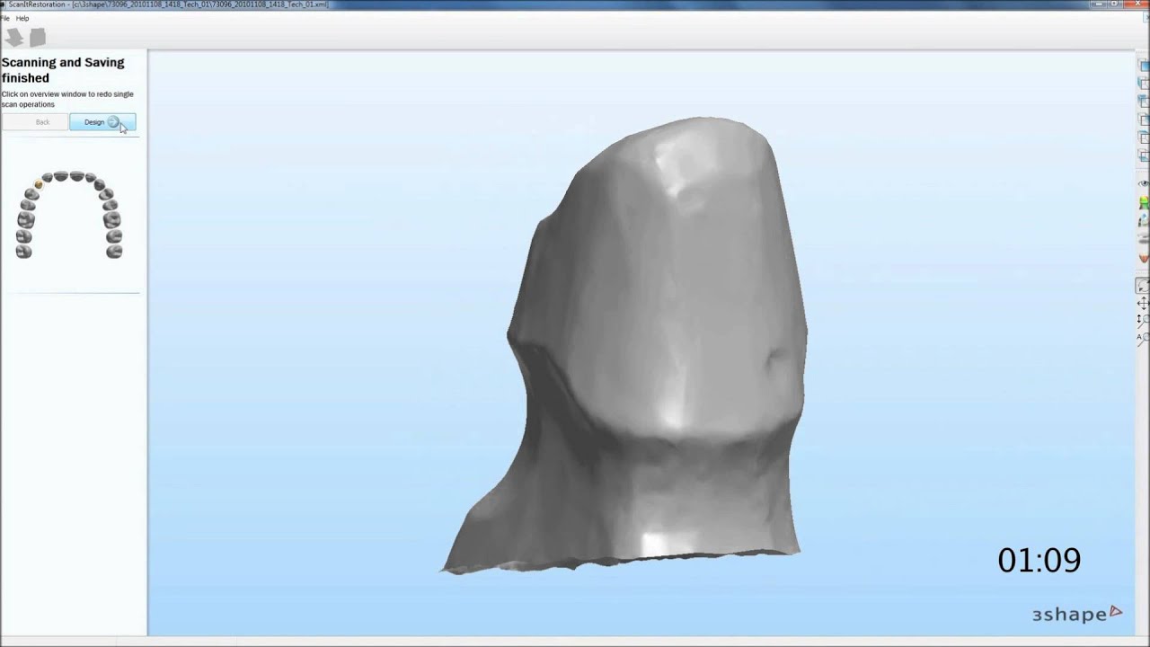Screen dimensions: 1150x647
Task: Click the 'Click on overview window to redo' instruction text
Action: point(67,99)
